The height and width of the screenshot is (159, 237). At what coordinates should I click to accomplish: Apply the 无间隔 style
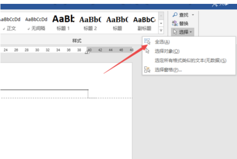coord(36,23)
